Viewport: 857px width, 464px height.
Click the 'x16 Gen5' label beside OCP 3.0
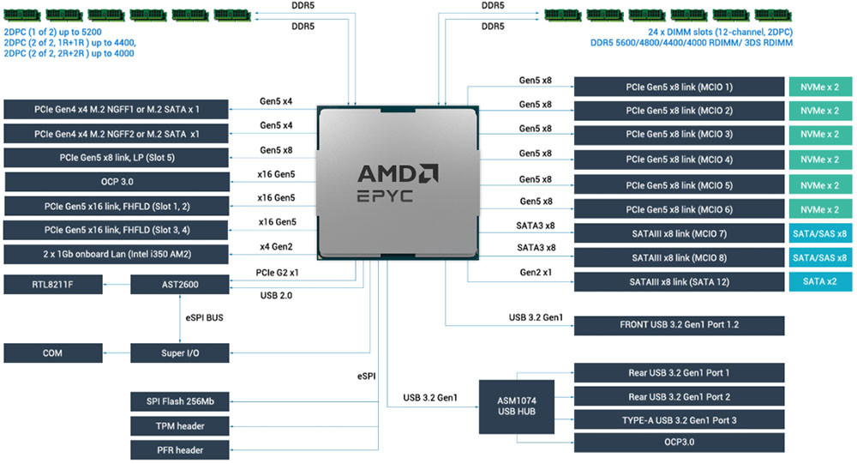[x=276, y=175]
